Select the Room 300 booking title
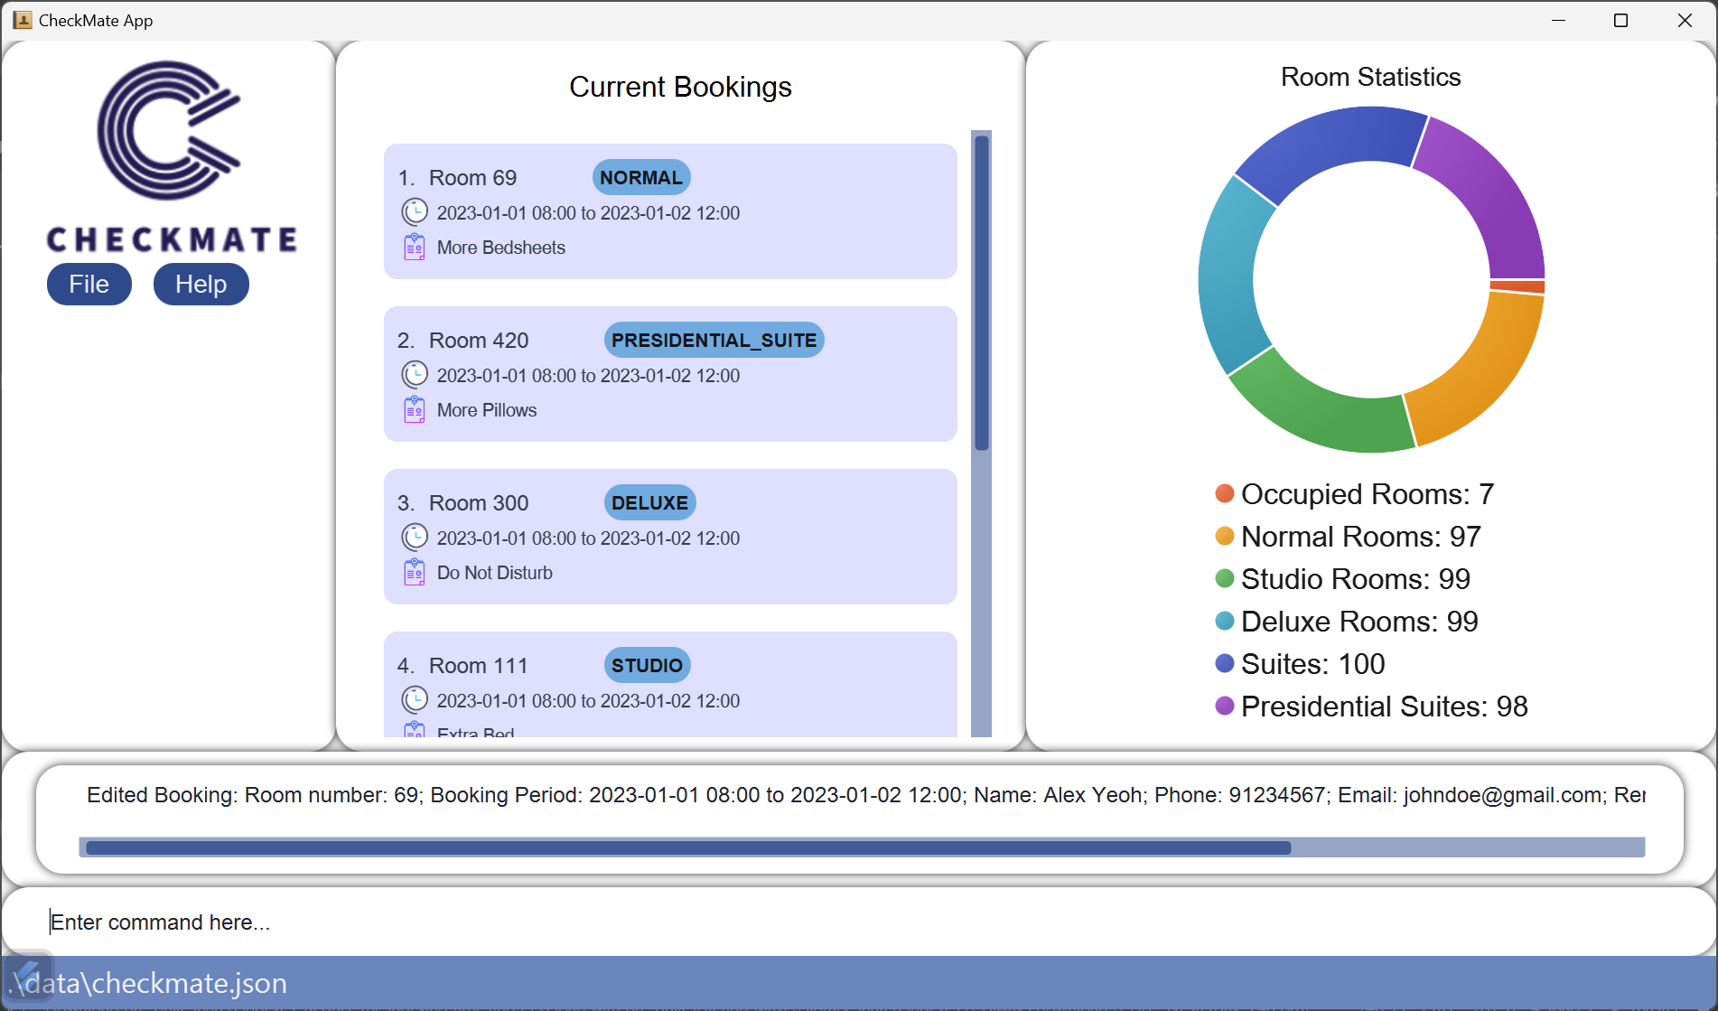Viewport: 1718px width, 1011px height. point(479,503)
